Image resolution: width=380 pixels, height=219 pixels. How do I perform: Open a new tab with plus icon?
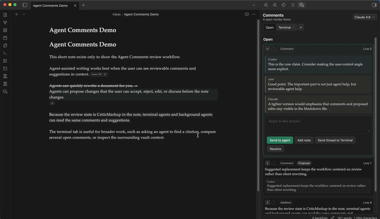click(84, 5)
